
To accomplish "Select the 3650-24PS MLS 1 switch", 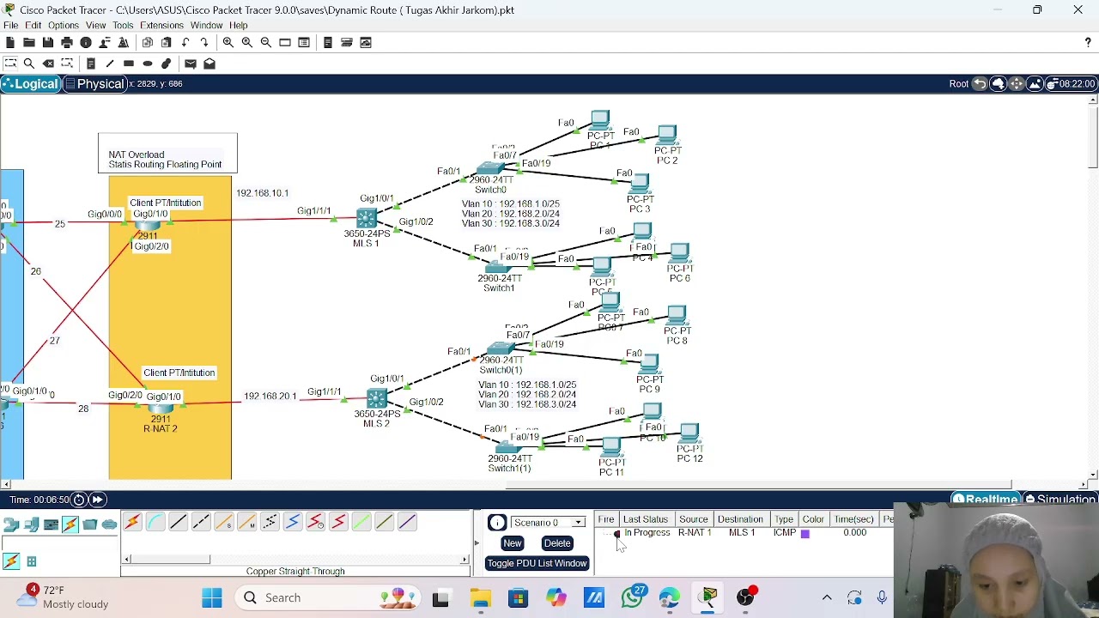I will coord(367,220).
